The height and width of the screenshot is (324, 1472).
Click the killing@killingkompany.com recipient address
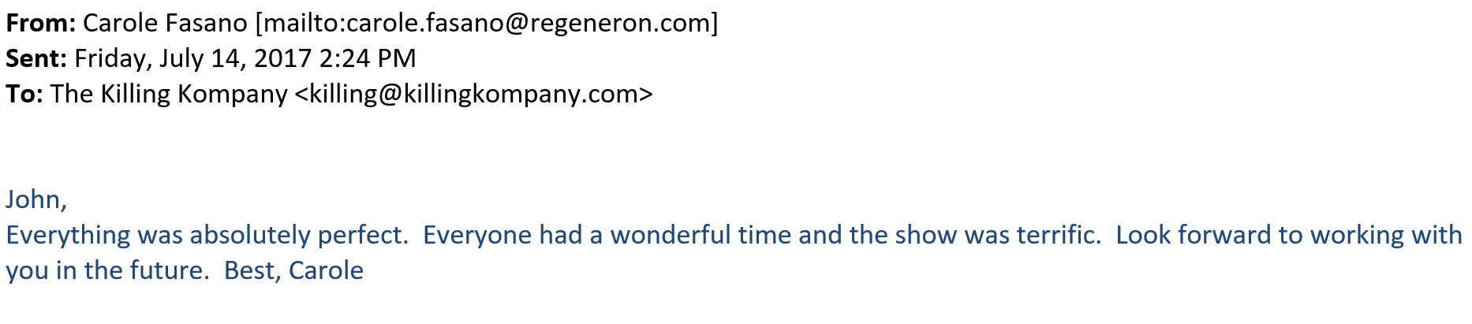coord(476,95)
